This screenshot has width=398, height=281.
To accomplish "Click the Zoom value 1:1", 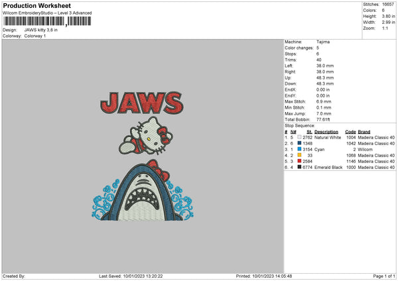I will point(385,28).
